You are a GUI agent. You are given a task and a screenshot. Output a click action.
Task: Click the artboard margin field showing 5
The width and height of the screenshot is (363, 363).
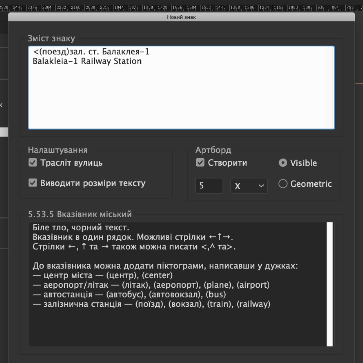coord(209,186)
